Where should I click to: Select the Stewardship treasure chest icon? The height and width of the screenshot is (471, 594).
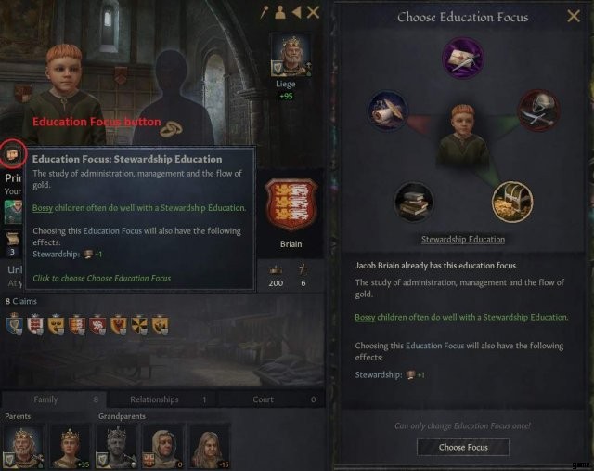(512, 202)
